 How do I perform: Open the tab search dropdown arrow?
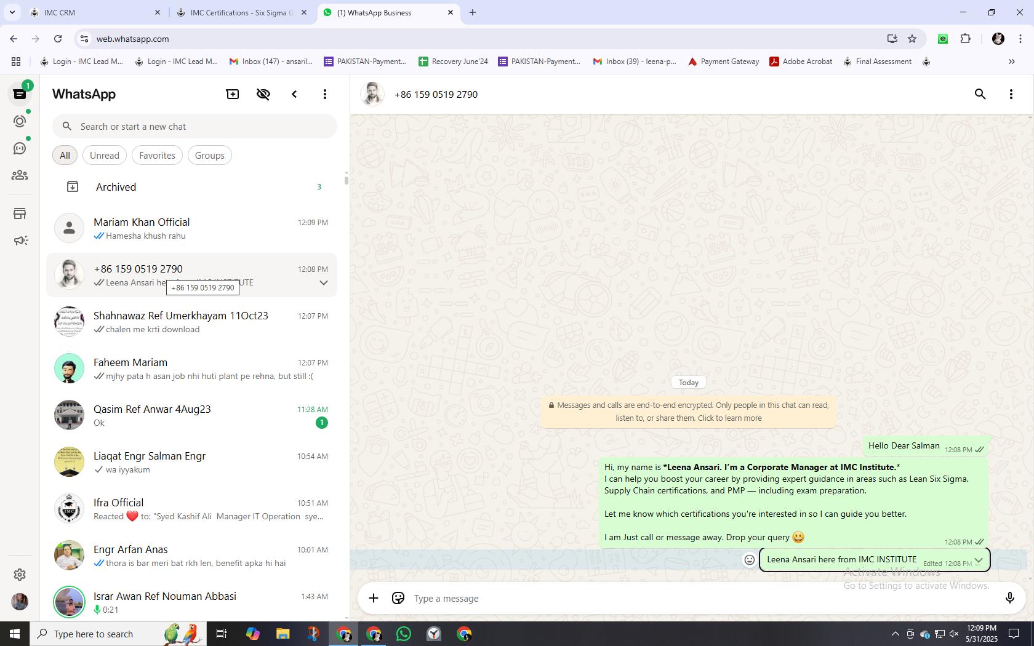12,12
